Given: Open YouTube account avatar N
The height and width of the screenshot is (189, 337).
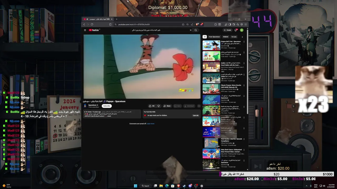Looking at the screenshot, I should coord(242,30).
